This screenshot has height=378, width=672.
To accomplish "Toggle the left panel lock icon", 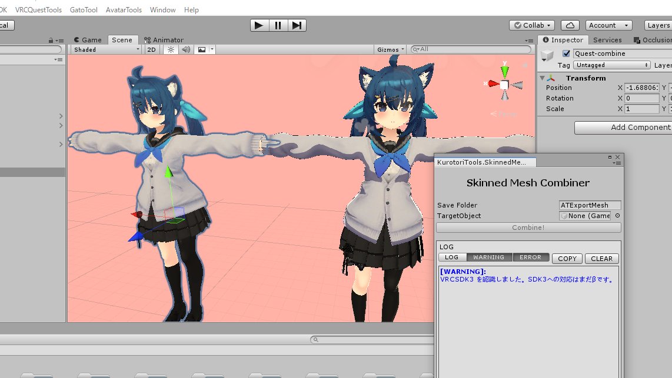I will click(x=51, y=41).
